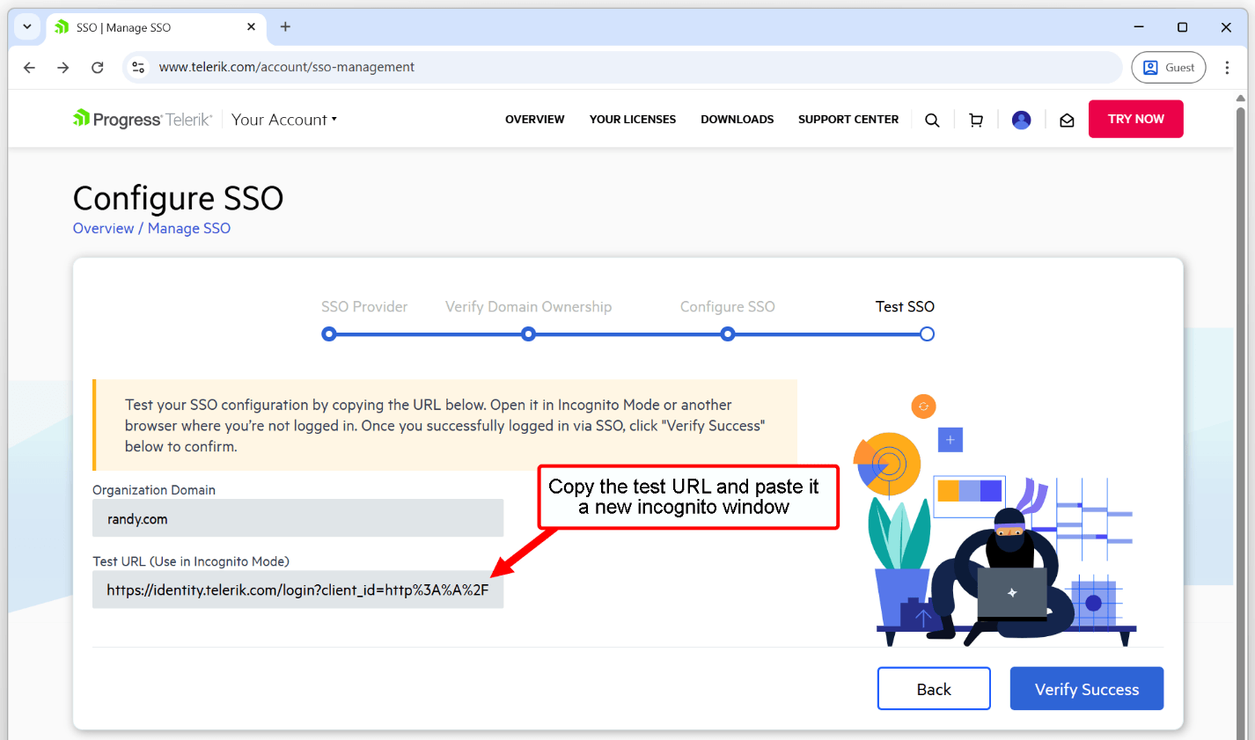1255x740 pixels.
Task: Click the Organization Domain label
Action: click(x=154, y=490)
